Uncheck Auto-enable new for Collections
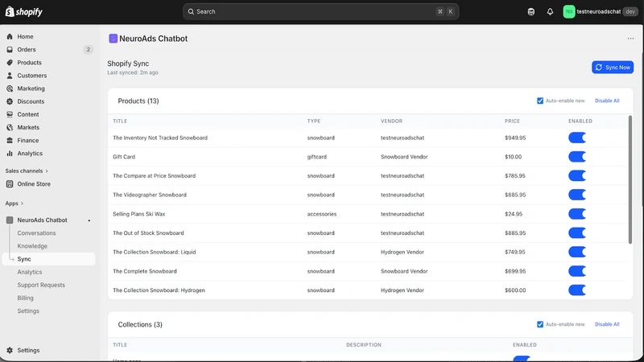 [540, 324]
